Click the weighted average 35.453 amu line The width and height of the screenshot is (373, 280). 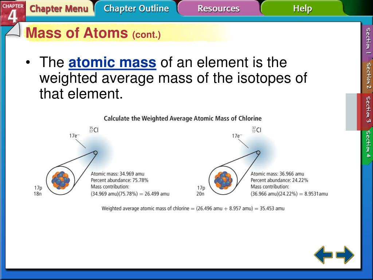(193, 208)
